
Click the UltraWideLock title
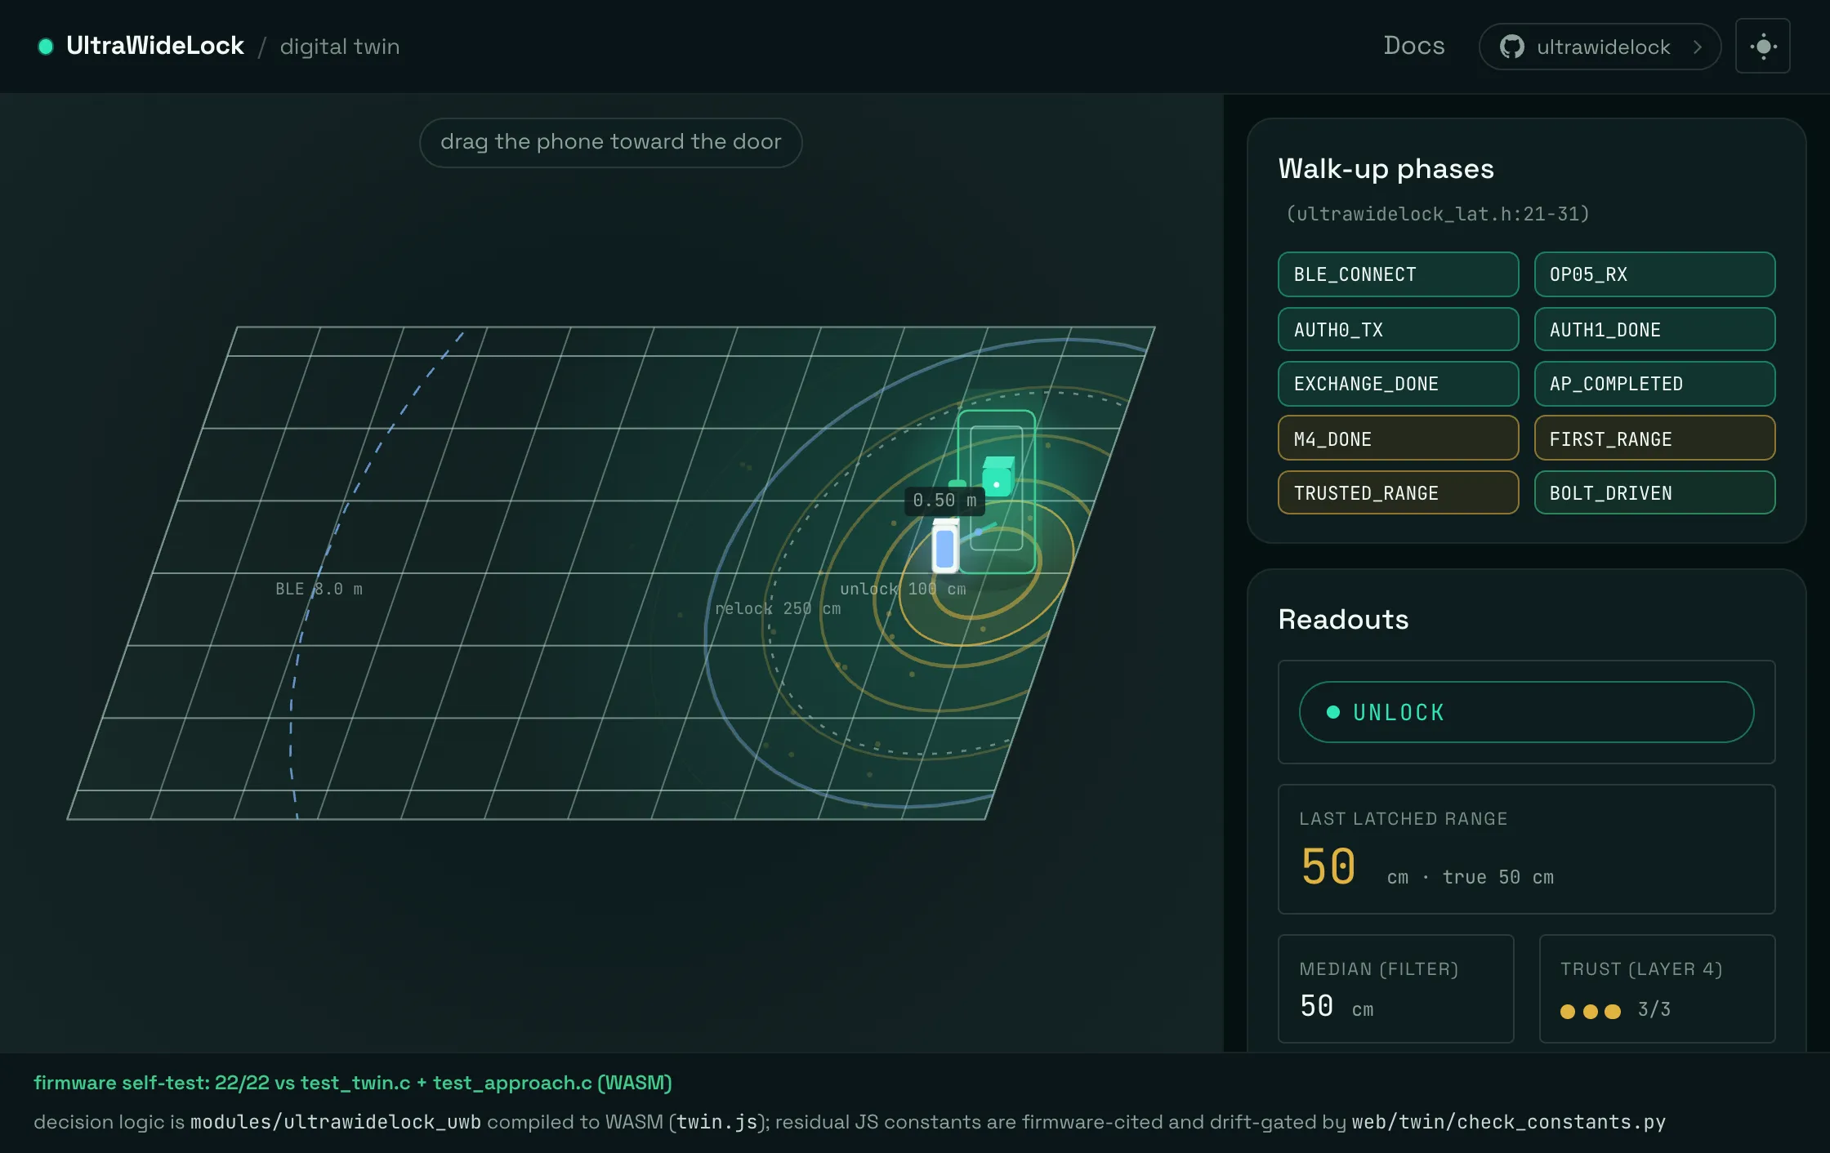(x=155, y=46)
